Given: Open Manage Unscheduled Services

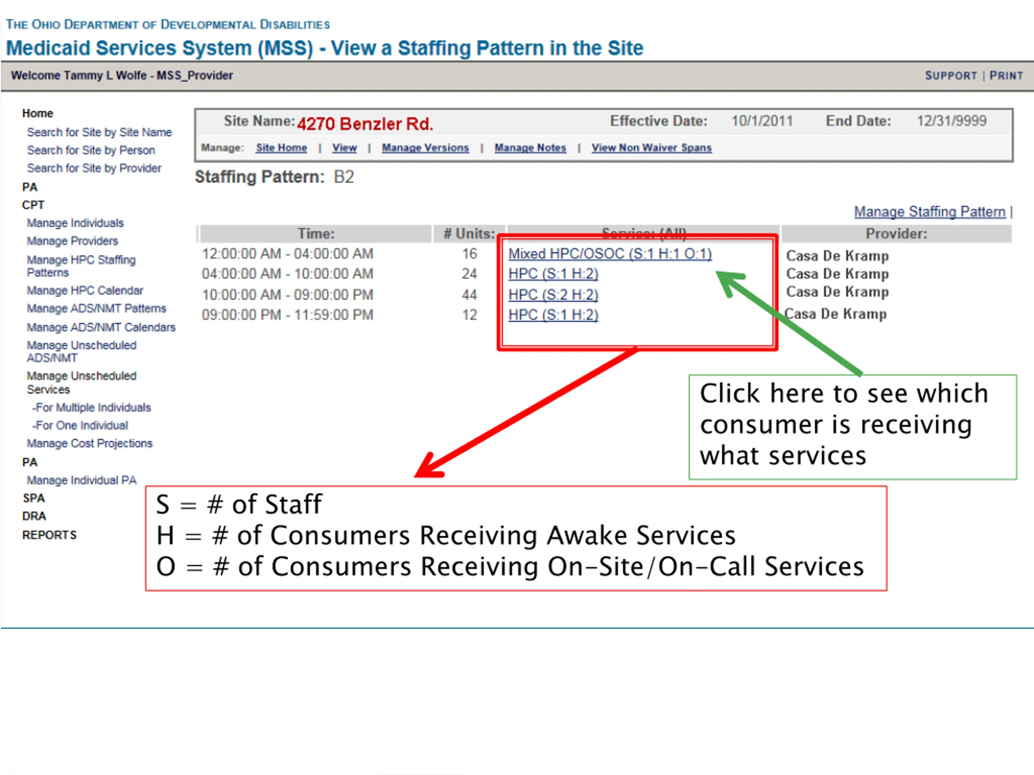Looking at the screenshot, I should coord(82,382).
